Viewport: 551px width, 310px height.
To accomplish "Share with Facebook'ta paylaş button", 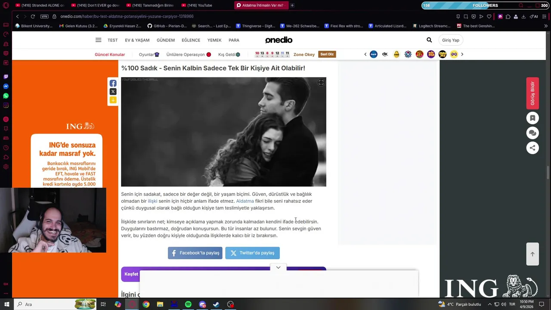I will [195, 253].
